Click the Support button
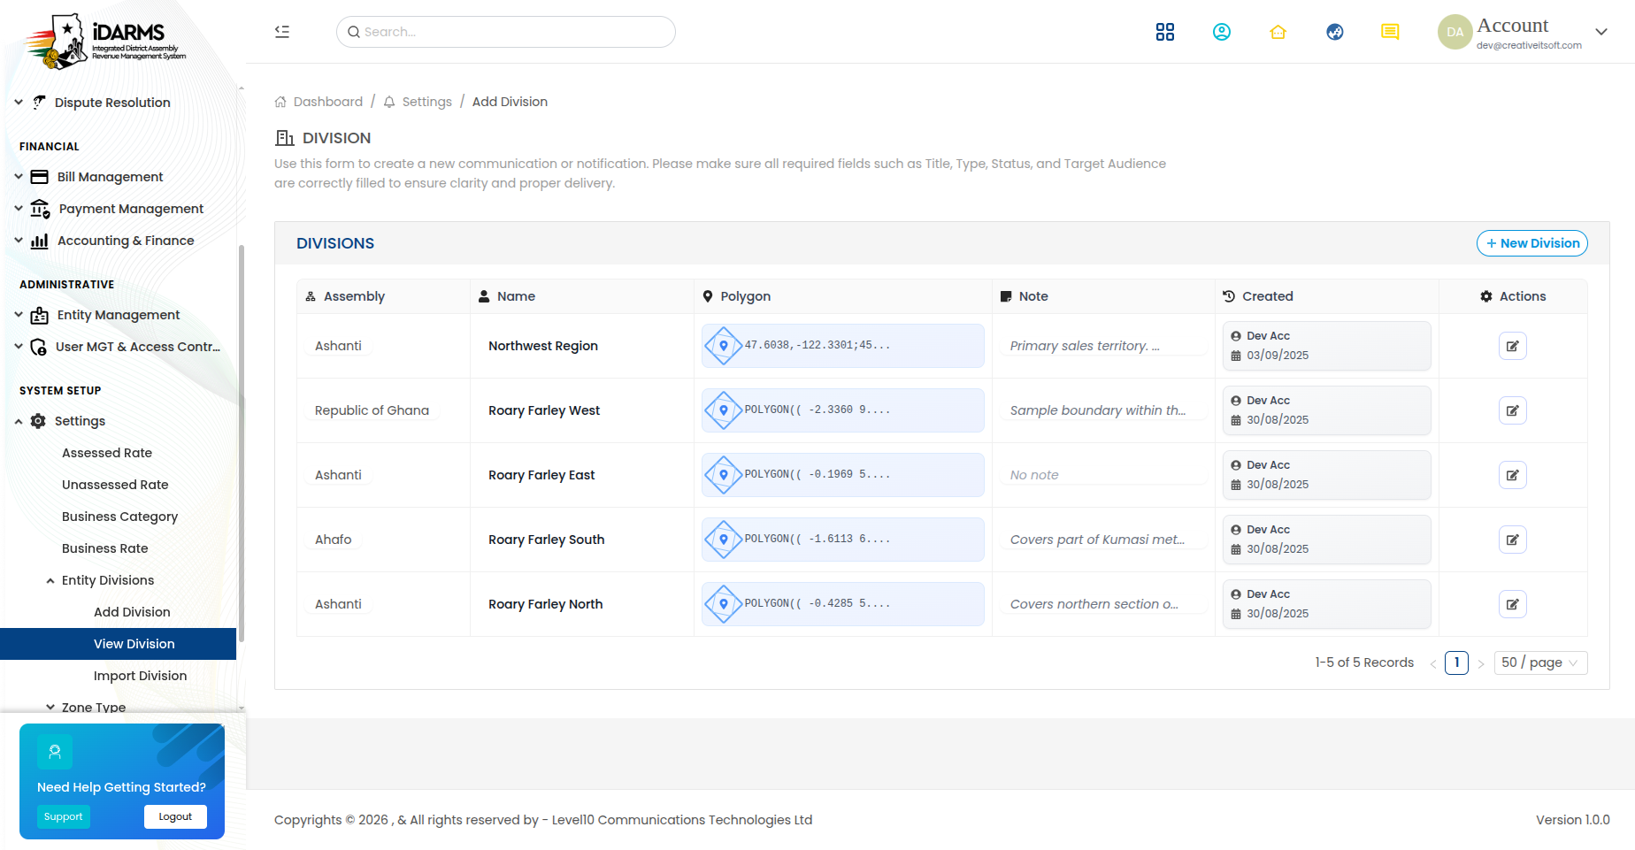1635x850 pixels. [x=64, y=816]
